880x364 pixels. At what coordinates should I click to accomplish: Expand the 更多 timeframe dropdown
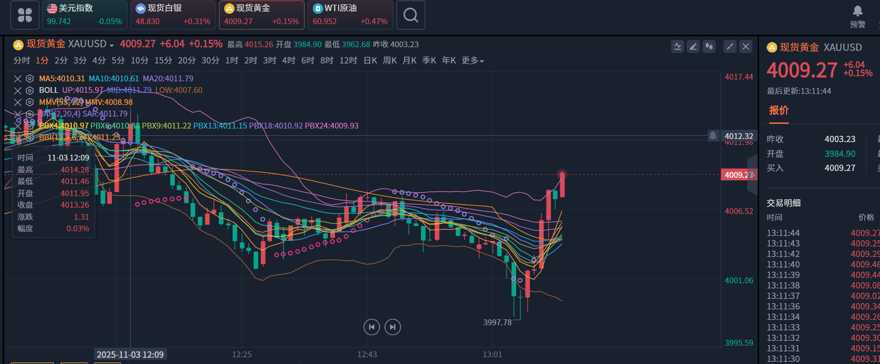[473, 61]
